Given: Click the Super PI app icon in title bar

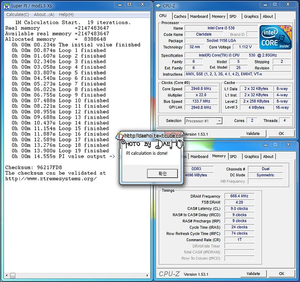Looking at the screenshot, I should pyautogui.click(x=7, y=5).
